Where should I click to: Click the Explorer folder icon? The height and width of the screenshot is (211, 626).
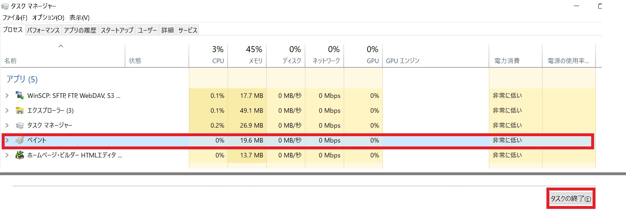pyautogui.click(x=20, y=110)
